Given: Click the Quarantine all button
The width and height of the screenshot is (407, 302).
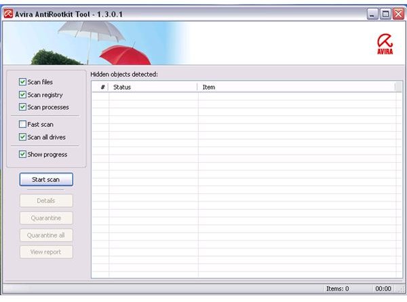Looking at the screenshot, I should click(x=46, y=235).
